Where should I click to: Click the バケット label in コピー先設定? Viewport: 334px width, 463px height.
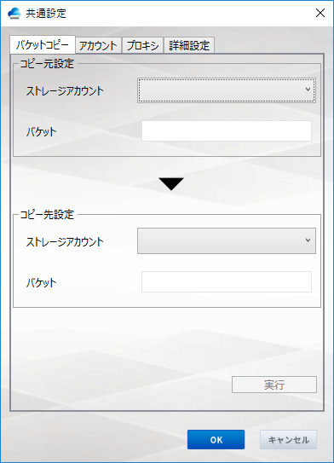point(41,282)
